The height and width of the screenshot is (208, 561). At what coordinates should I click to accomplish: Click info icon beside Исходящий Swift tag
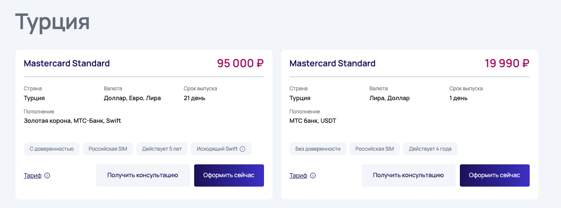[x=243, y=149]
